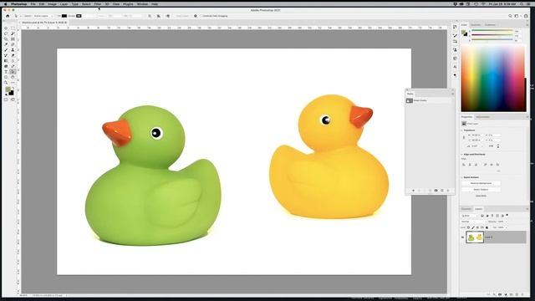Select the Rectangular Marquee tool
The height and width of the screenshot is (301, 535).
(x=13, y=28)
